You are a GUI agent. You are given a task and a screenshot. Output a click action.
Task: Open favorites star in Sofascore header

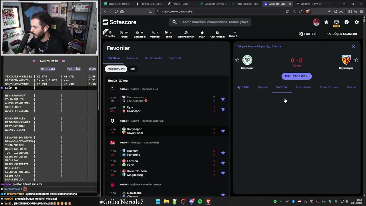click(x=326, y=22)
